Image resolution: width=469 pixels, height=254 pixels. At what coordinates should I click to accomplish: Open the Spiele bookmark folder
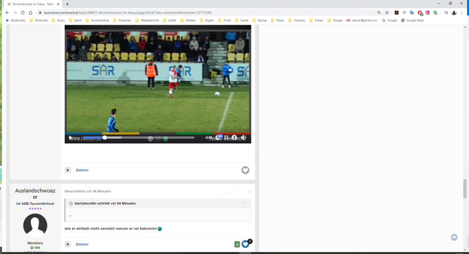(x=242, y=20)
